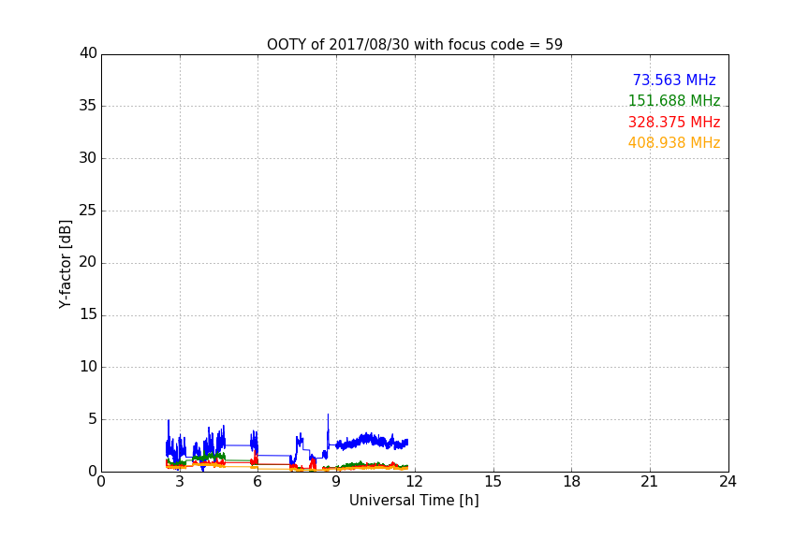This screenshot has width=809, height=539.
Task: Click the x-axis tick label 12
Action: coord(414,482)
